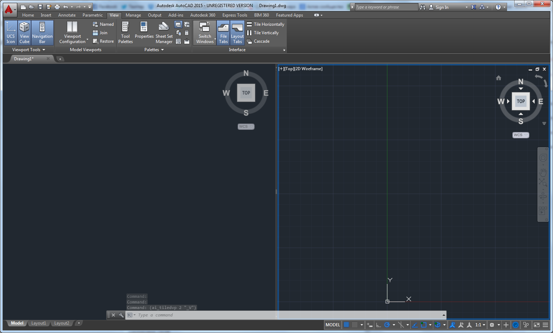Click the Cascade windows icon
The image size is (553, 333).
pos(249,41)
